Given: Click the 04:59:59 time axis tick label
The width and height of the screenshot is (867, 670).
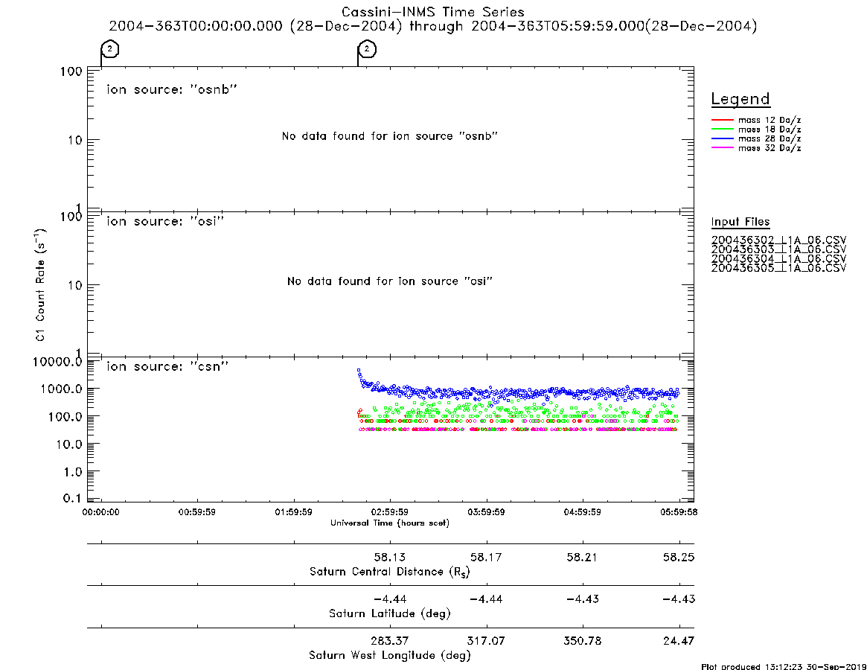Looking at the screenshot, I should click(x=582, y=512).
